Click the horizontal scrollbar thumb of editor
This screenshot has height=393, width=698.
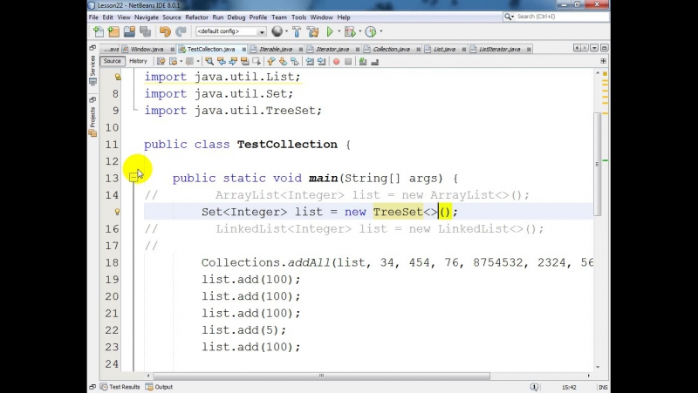321,376
